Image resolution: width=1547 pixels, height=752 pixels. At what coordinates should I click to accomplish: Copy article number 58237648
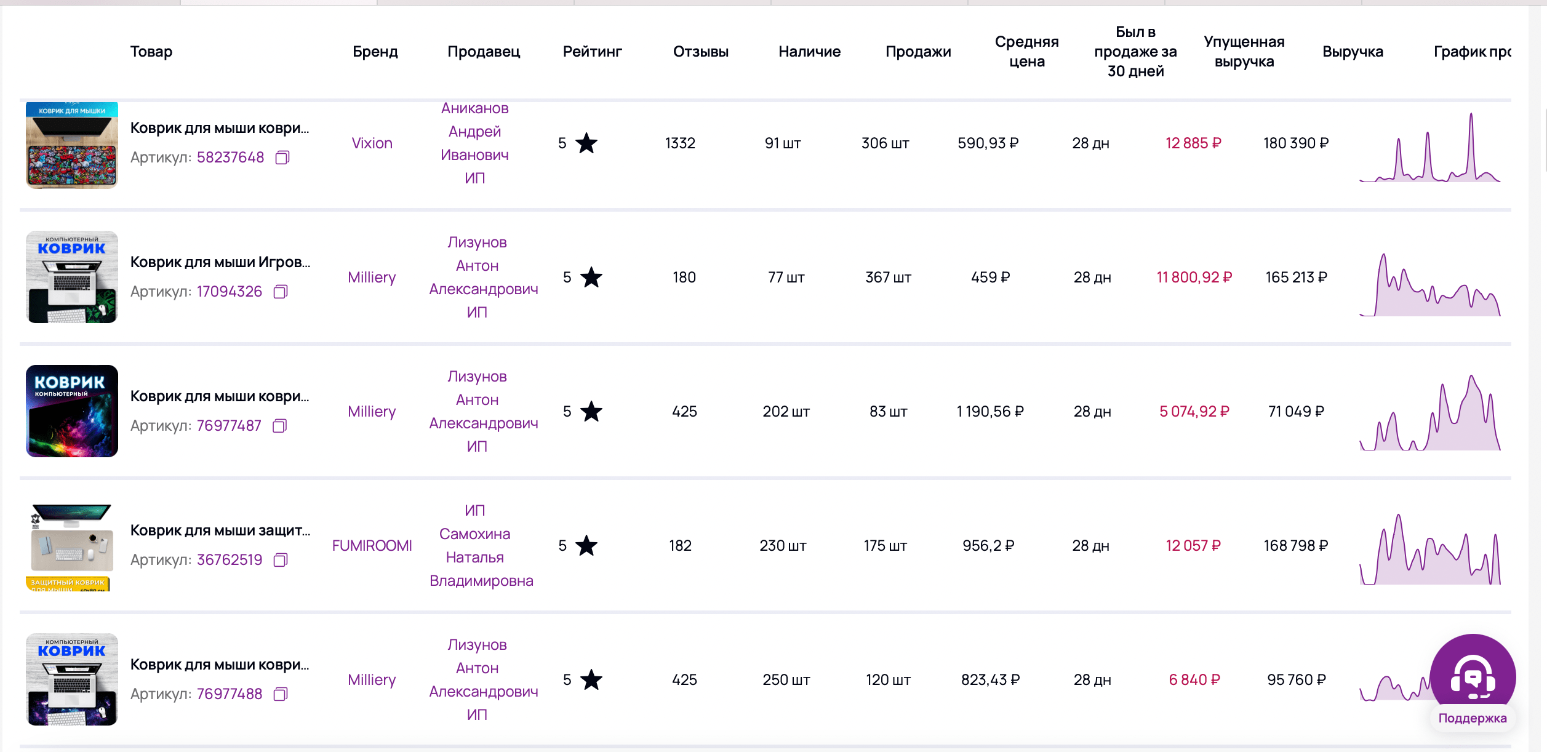(282, 158)
